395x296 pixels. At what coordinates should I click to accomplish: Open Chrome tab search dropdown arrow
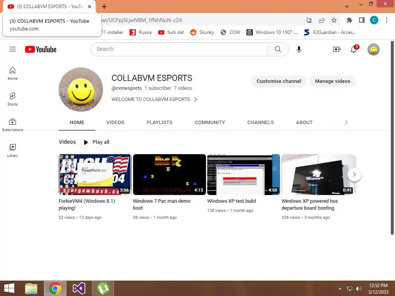pyautogui.click(x=347, y=7)
